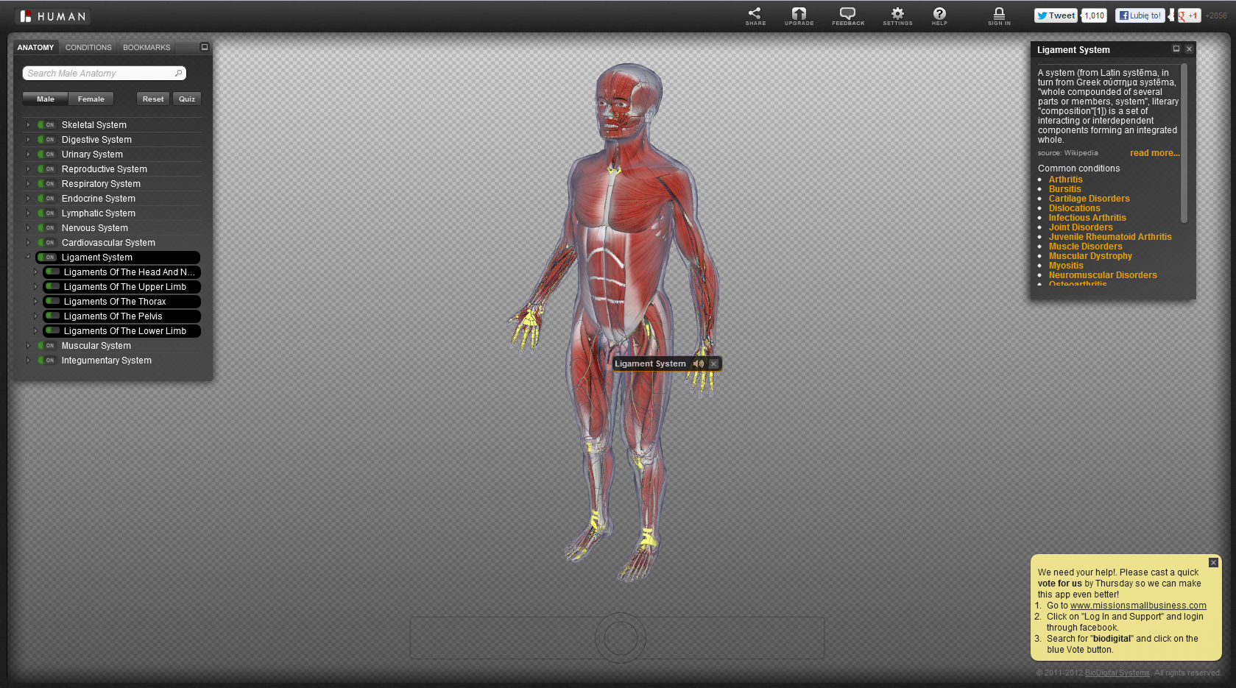
Task: Open the Bookmarks tab
Action: pyautogui.click(x=146, y=48)
